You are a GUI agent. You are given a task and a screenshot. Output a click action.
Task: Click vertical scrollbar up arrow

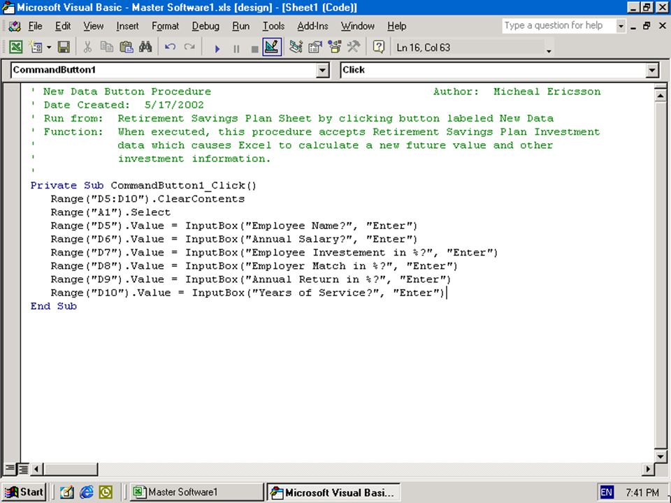pos(661,95)
